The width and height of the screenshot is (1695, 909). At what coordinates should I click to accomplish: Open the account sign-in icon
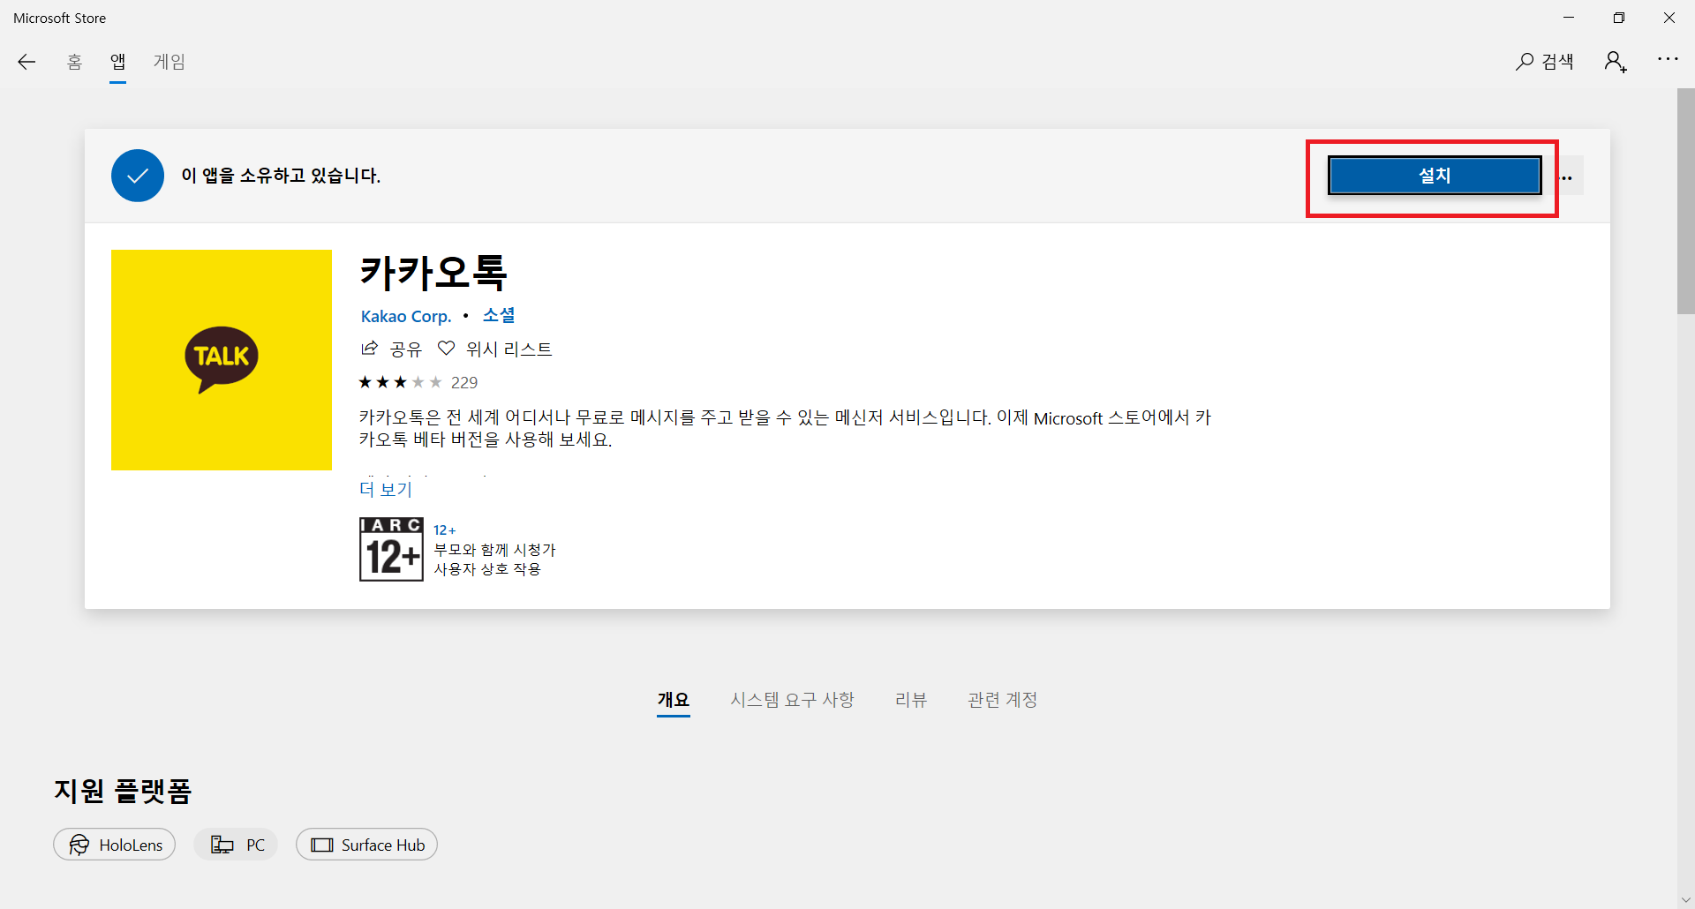[x=1616, y=62]
